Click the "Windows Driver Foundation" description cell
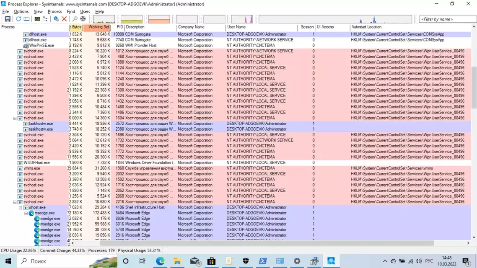477x268 pixels. (x=150, y=163)
